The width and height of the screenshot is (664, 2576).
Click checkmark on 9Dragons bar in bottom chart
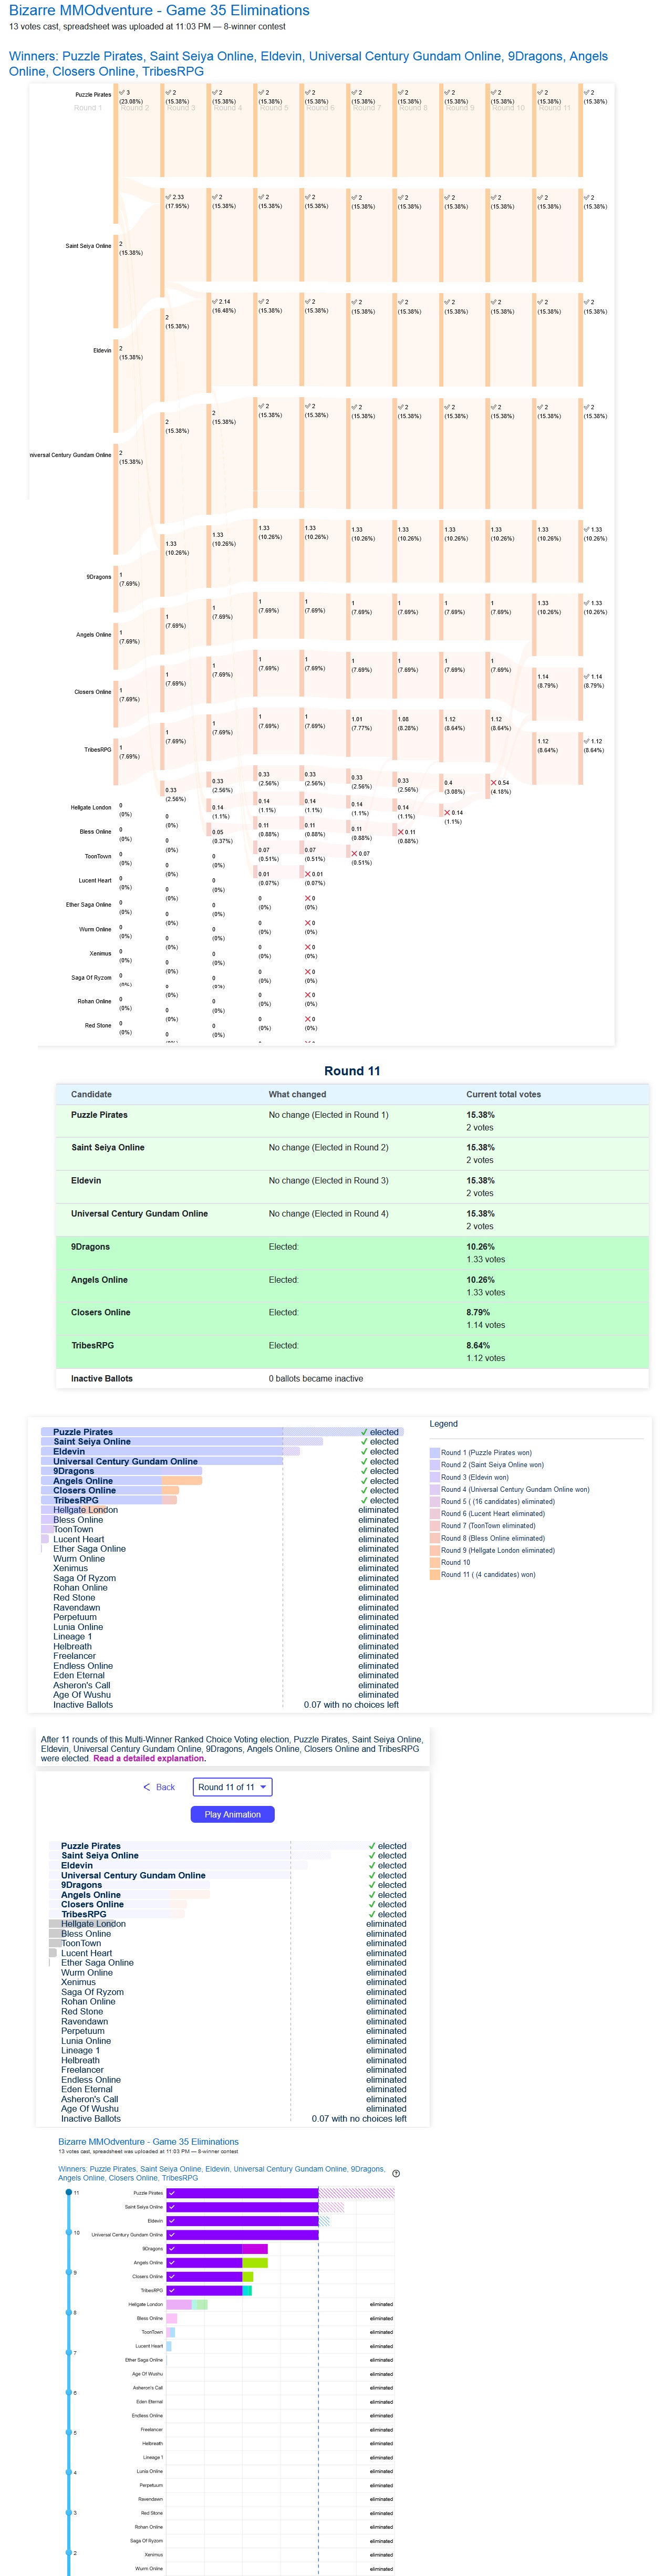coord(172,2249)
